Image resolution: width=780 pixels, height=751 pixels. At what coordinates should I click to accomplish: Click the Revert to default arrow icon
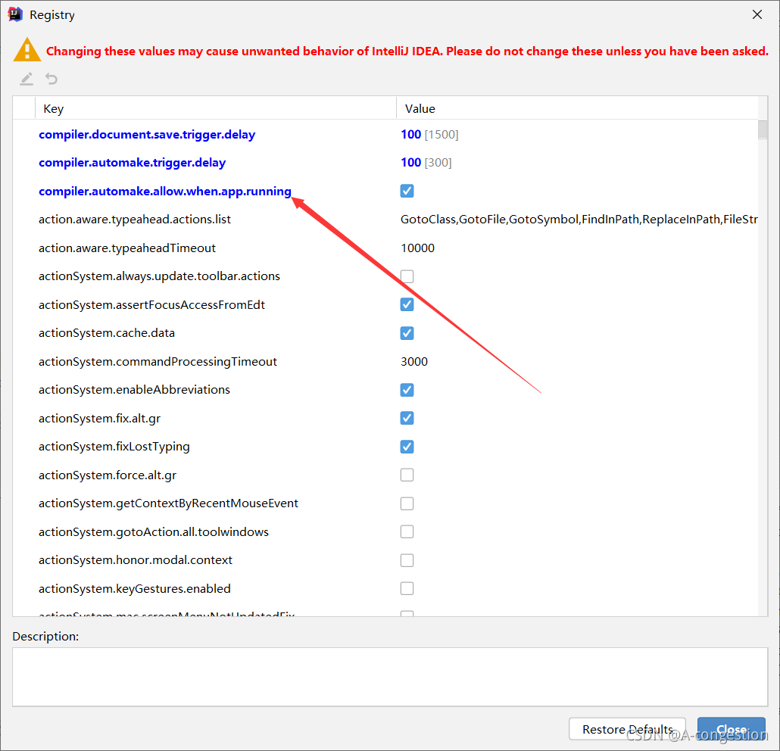(51, 79)
